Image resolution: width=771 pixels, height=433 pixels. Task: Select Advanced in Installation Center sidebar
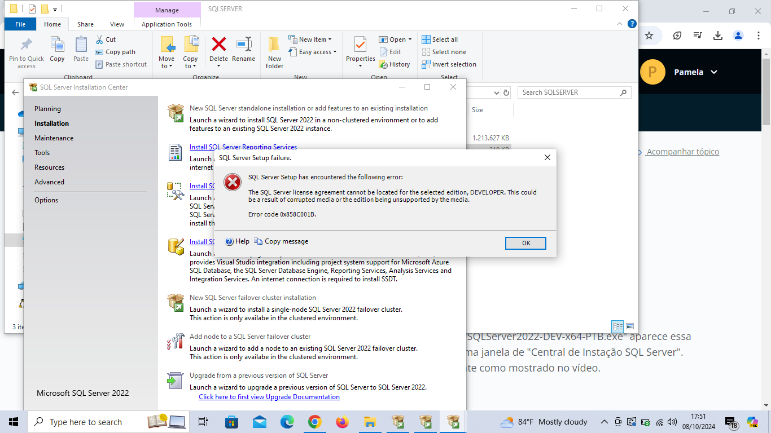coord(49,182)
